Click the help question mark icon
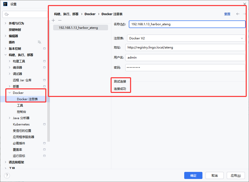Image resolution: width=249 pixels, height=182 pixels. [x=7, y=175]
